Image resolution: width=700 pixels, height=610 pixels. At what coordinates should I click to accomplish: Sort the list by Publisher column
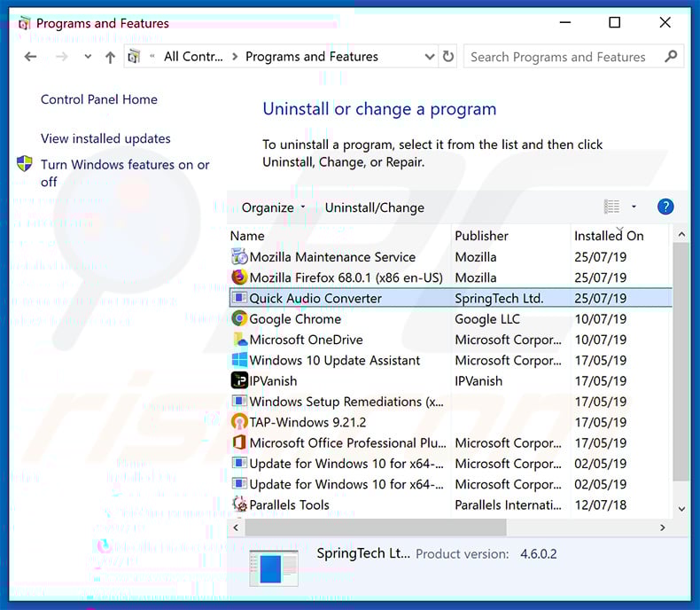[x=481, y=236]
